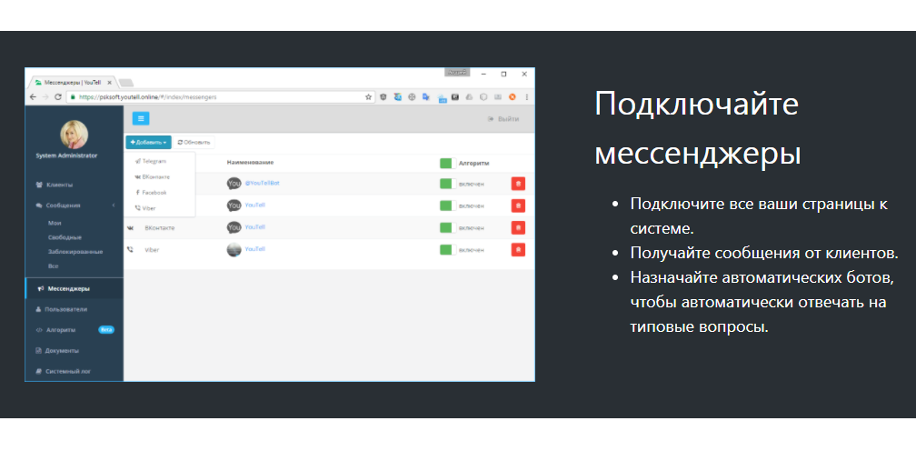The width and height of the screenshot is (916, 451).
Task: Open the Google Translate extension icon
Action: click(x=426, y=97)
